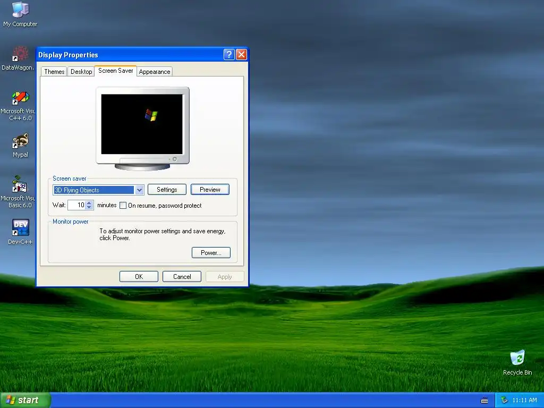Switch to the Desktop tab
This screenshot has height=408, width=544.
coord(81,72)
